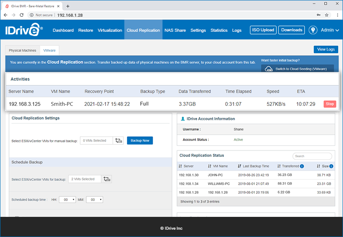
Task: Click browser forward arrow
Action: coord(14,15)
